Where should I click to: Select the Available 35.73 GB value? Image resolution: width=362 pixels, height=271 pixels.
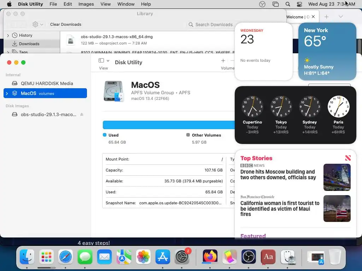pyautogui.click(x=193, y=181)
